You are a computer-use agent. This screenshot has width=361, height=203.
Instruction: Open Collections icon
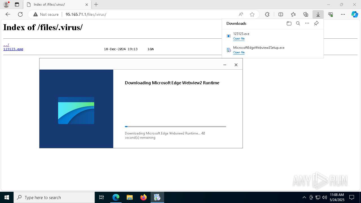tap(306, 14)
